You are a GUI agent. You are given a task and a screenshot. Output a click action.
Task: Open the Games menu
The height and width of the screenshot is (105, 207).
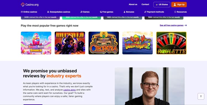[85, 12]
